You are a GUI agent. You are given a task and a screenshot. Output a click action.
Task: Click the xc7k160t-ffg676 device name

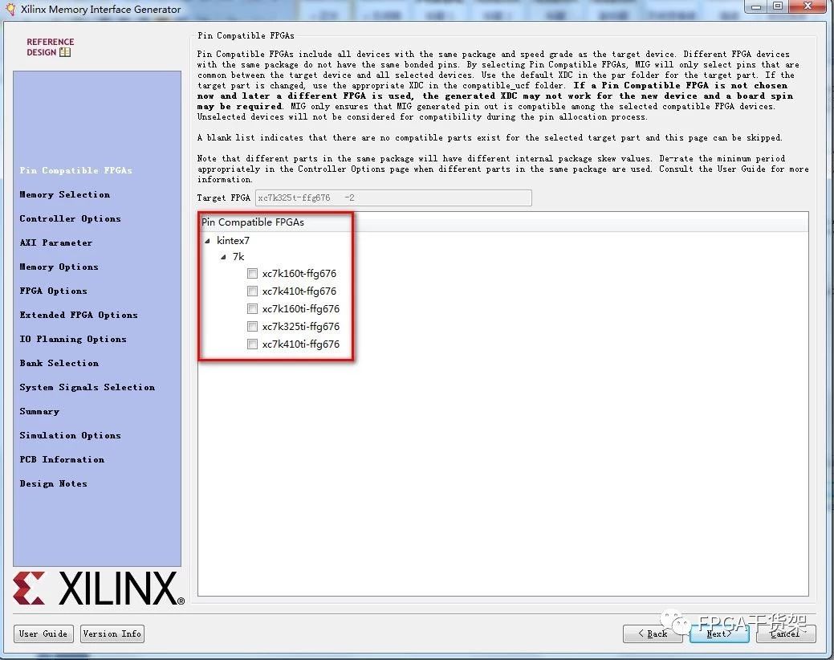299,273
